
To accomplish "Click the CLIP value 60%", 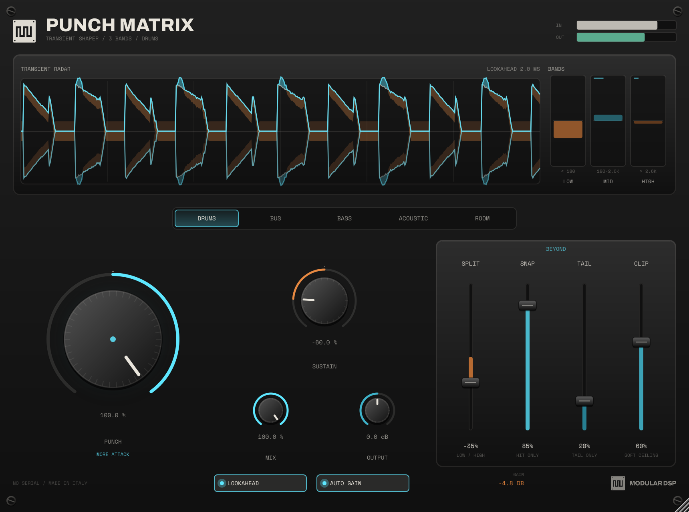I will click(641, 446).
